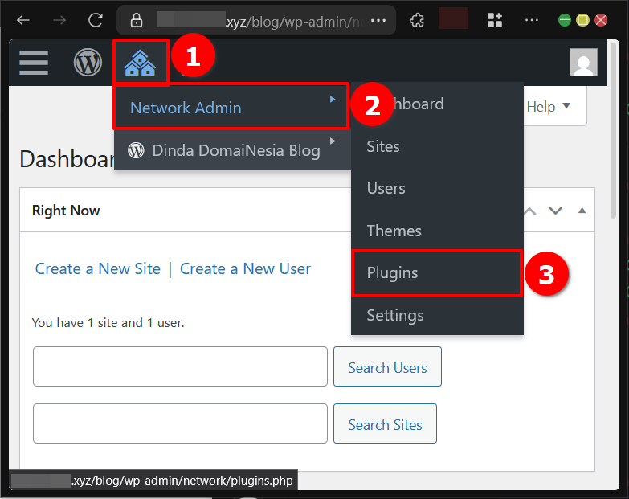Click the My Sites houses icon
The width and height of the screenshot is (629, 499).
140,63
